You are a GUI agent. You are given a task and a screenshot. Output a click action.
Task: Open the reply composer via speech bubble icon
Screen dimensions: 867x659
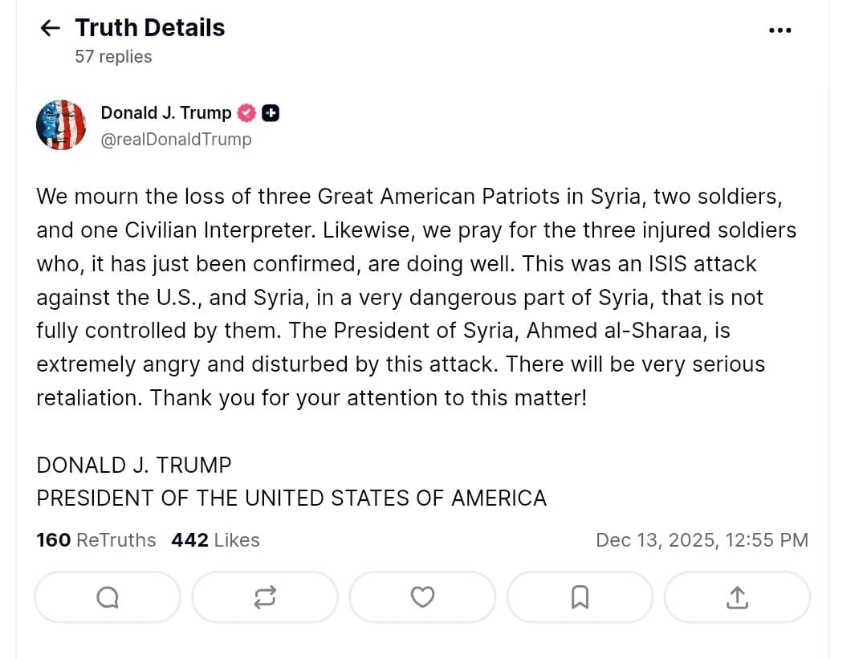coord(107,597)
